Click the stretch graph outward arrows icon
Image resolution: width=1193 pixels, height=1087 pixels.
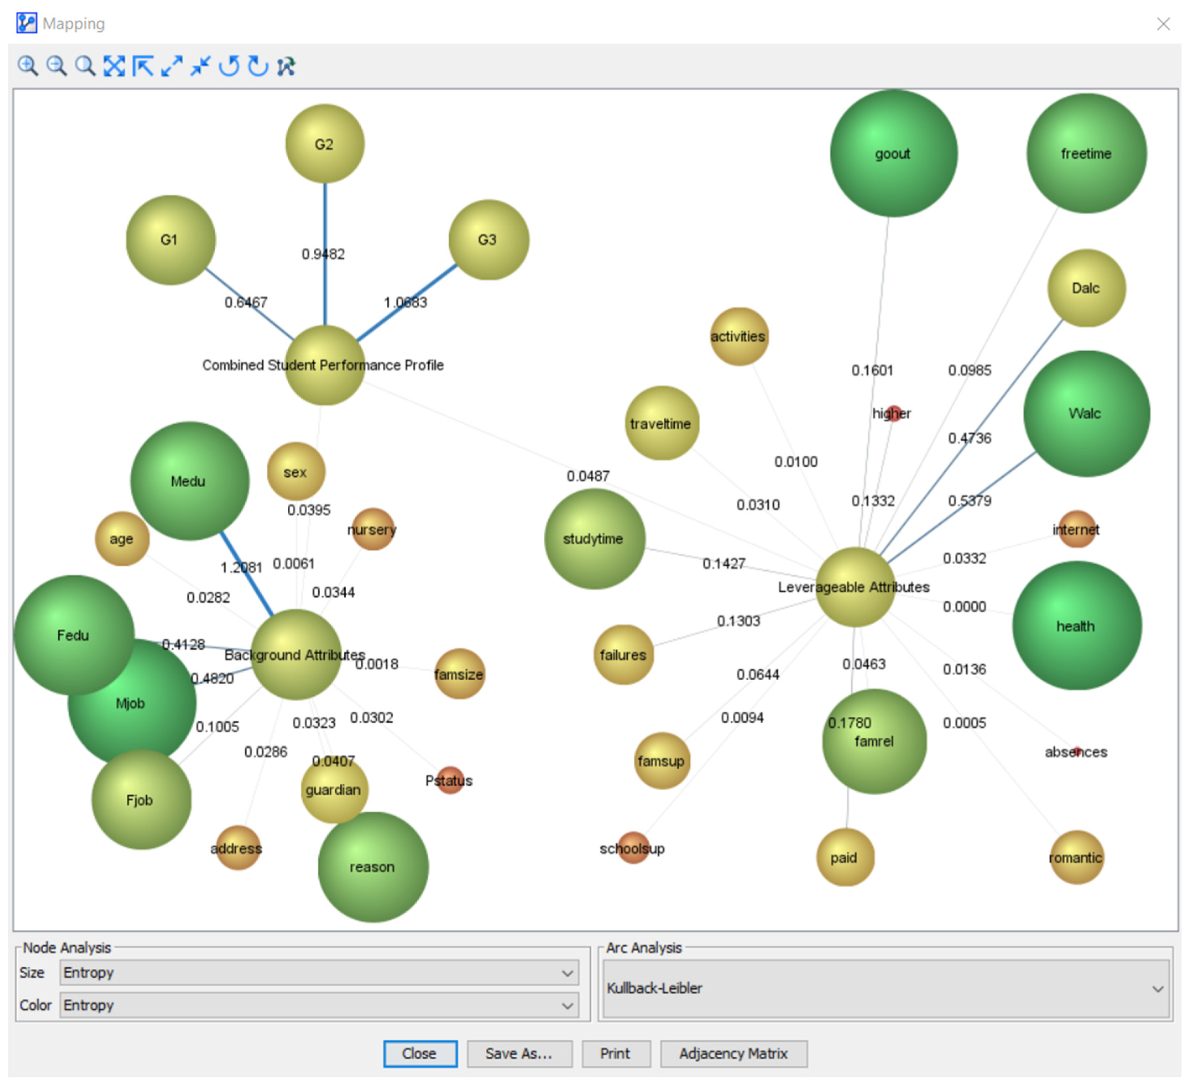[172, 66]
